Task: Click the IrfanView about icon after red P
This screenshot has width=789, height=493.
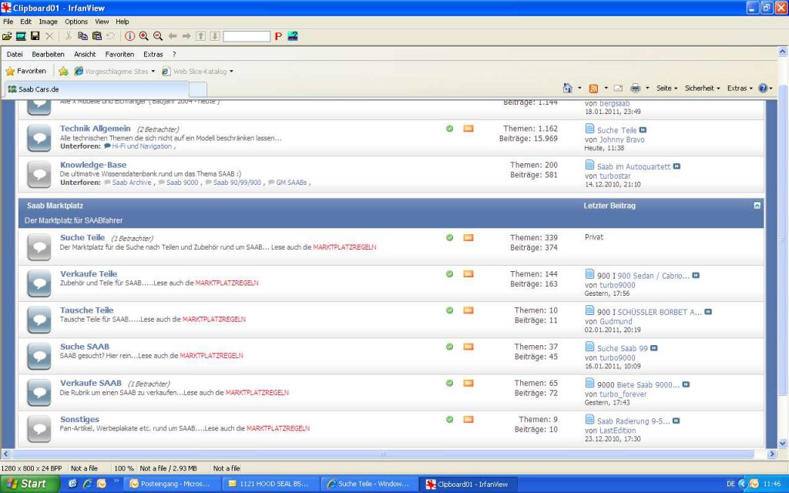Action: pos(293,36)
